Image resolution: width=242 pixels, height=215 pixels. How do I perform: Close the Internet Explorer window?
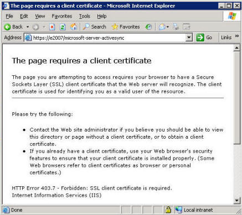coord(236,6)
